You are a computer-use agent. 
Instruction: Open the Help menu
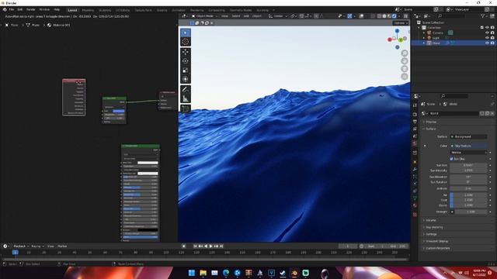[57, 10]
